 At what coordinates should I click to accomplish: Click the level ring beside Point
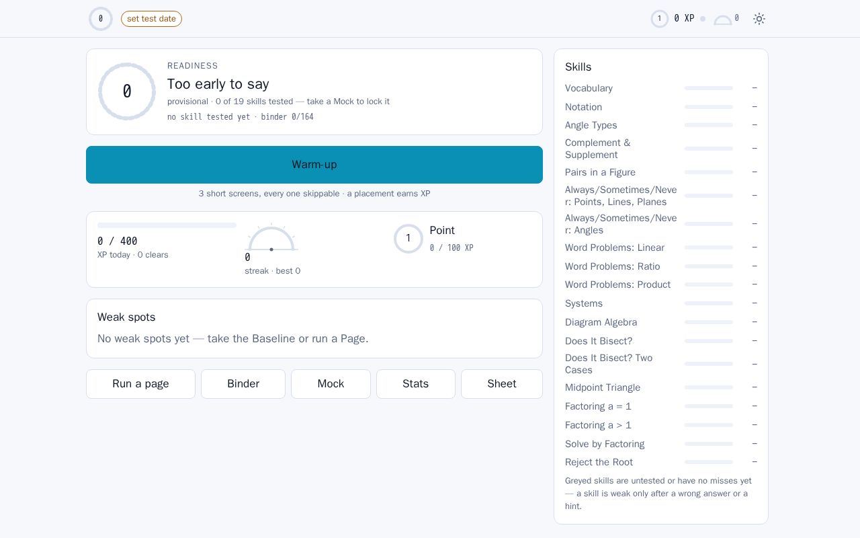408,239
